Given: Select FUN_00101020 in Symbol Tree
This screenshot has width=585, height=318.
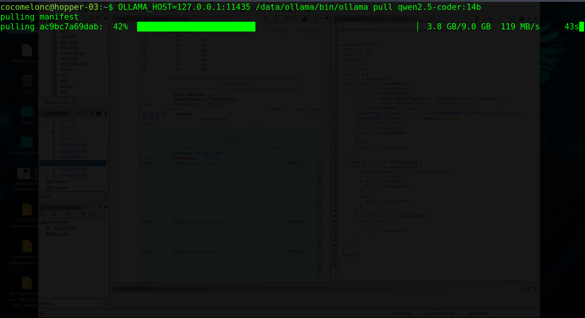Looking at the screenshot, I should click(73, 145).
